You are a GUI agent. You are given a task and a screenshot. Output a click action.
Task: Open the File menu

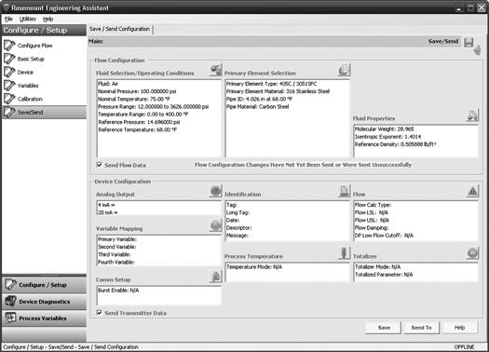point(8,19)
